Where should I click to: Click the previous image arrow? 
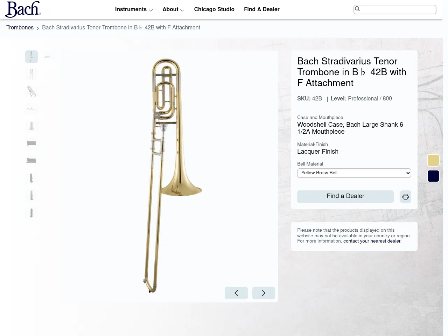pyautogui.click(x=236, y=293)
